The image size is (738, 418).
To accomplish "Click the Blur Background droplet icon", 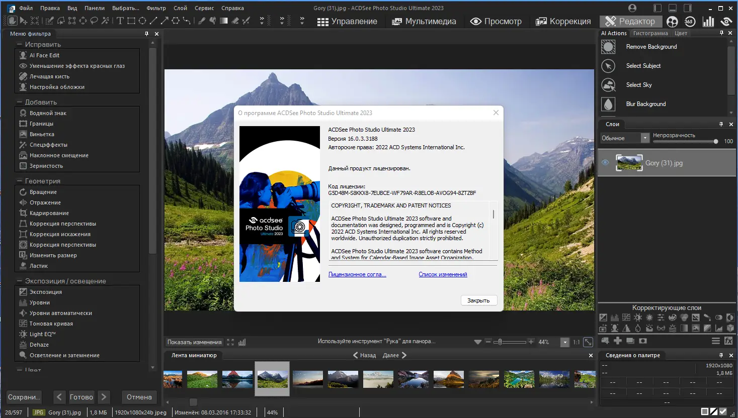I will 608,104.
